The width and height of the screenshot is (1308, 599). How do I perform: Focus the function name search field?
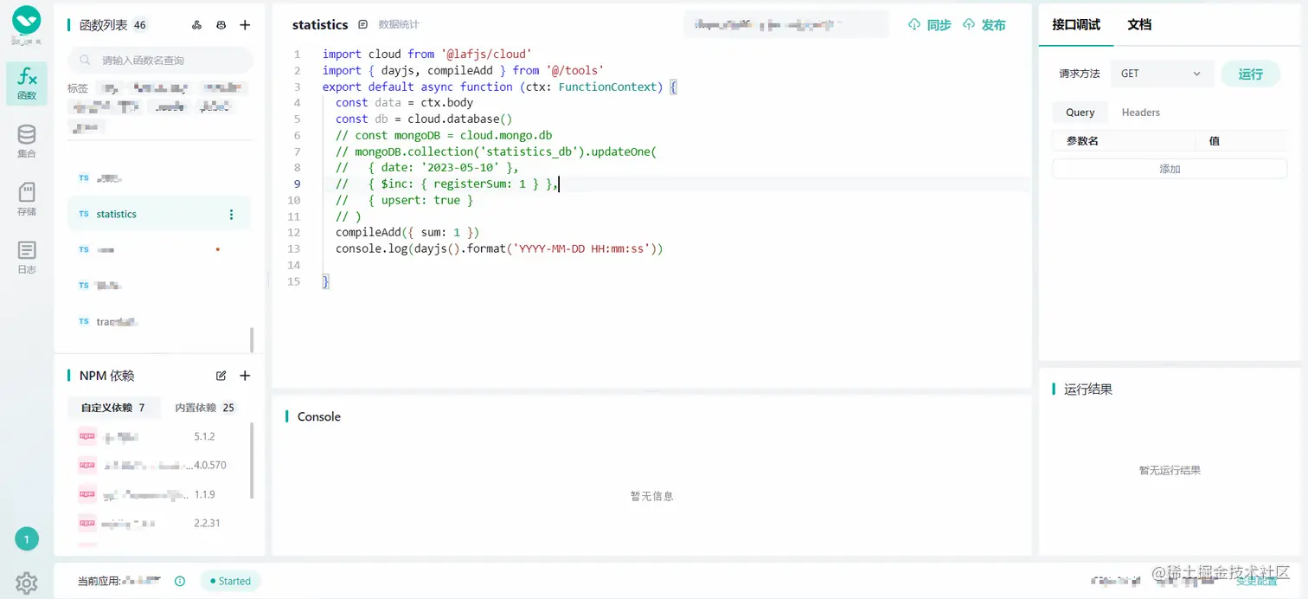coord(161,61)
